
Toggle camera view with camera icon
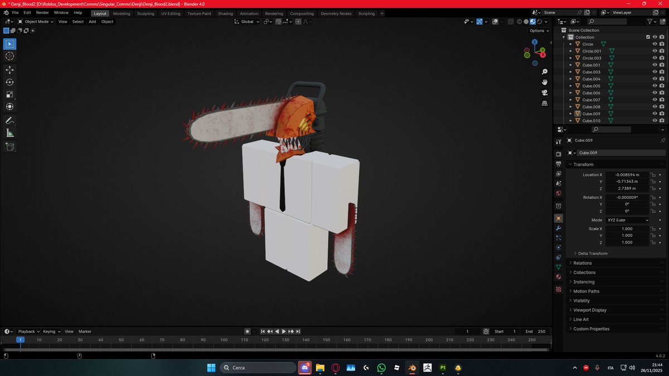[545, 93]
